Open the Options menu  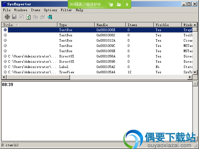pyautogui.click(x=50, y=10)
